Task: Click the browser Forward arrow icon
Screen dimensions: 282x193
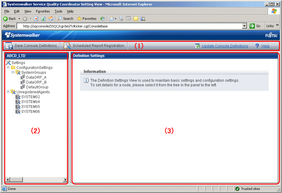Action: [x=25, y=19]
